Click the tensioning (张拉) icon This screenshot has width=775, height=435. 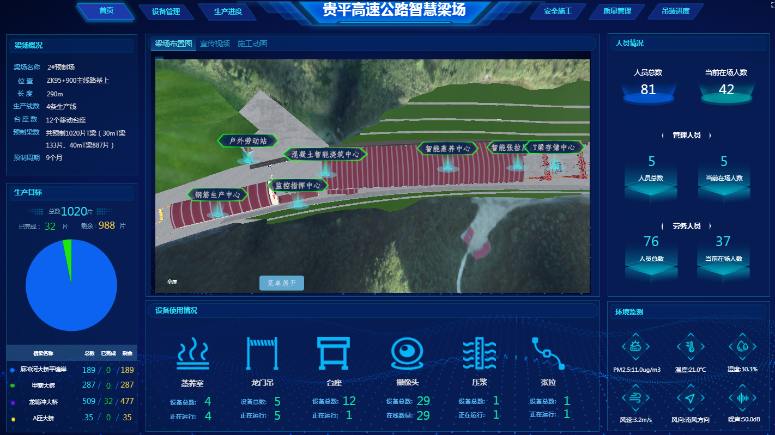[x=548, y=353]
